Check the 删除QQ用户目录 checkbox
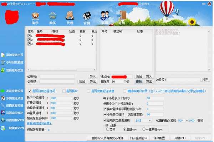Image resolution: width=214 pixels, height=142 pixels. [x=124, y=91]
